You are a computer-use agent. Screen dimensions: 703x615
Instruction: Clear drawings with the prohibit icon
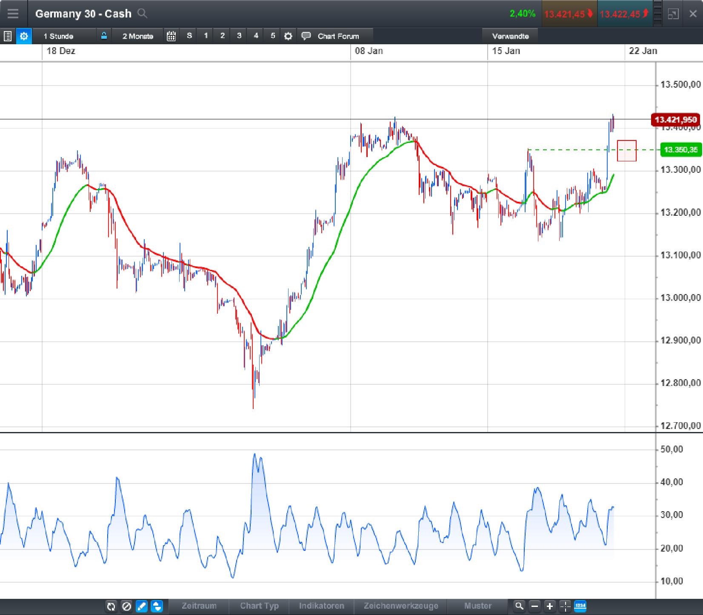(x=127, y=606)
